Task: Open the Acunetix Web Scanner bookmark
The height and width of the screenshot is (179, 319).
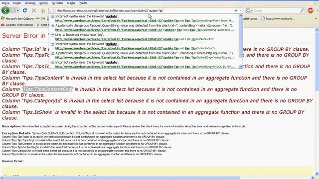Action: coord(17,25)
